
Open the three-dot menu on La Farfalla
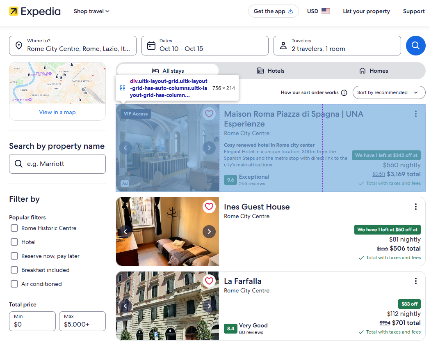[x=415, y=281]
